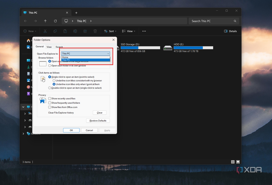Open Gallery icon in navigation pane
Image resolution: width=272 pixels, height=185 pixels.
28,47
